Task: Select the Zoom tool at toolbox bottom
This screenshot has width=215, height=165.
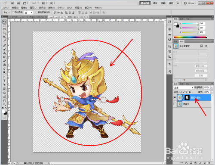Action: pos(5,104)
